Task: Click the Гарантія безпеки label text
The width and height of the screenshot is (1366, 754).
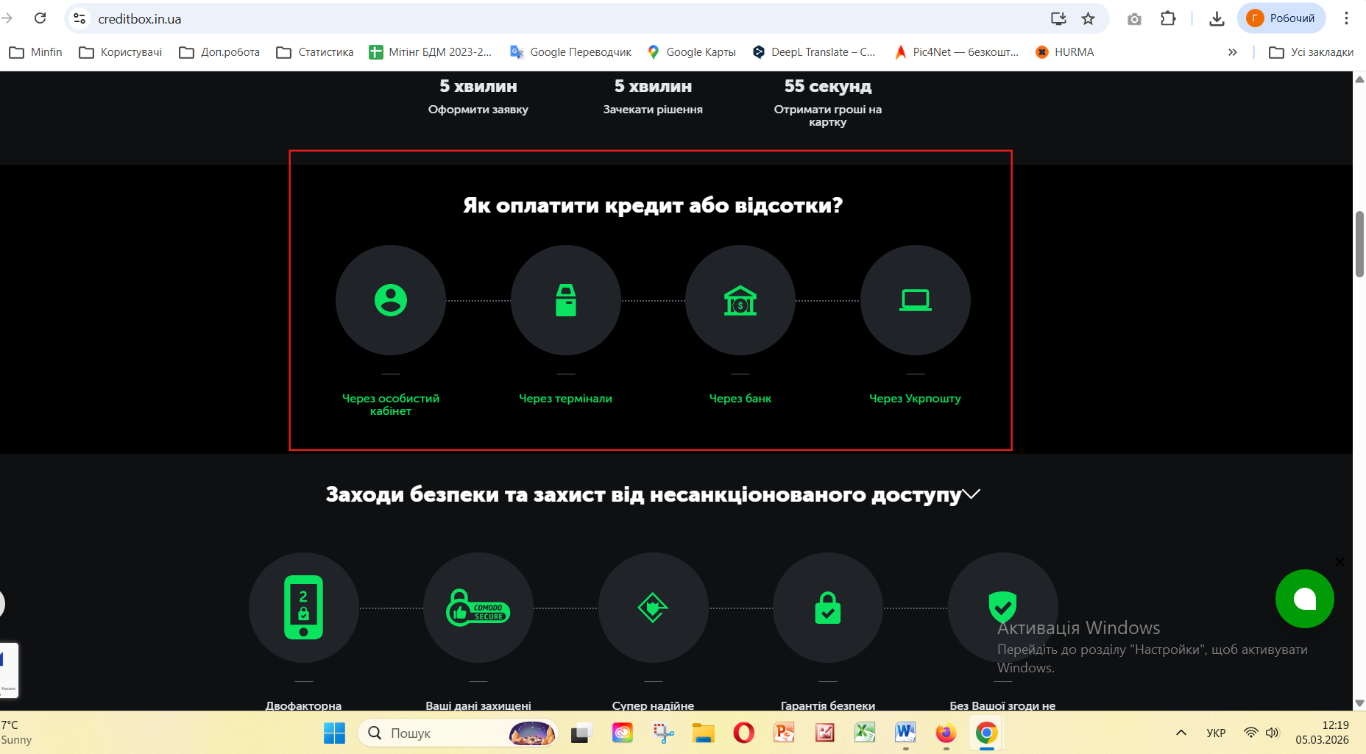Action: click(x=828, y=705)
